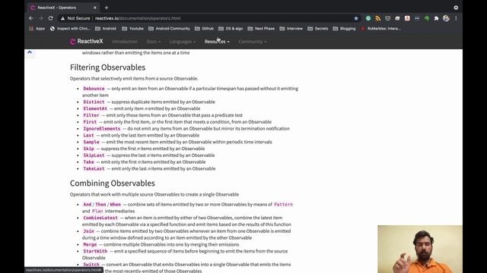The image size is (487, 273).
Task: Select the ReactiveX - Operators tab
Action: point(64,8)
